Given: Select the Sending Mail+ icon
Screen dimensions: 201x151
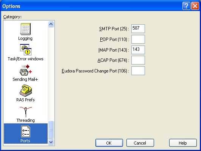Looking at the screenshot, I should coord(26,70).
